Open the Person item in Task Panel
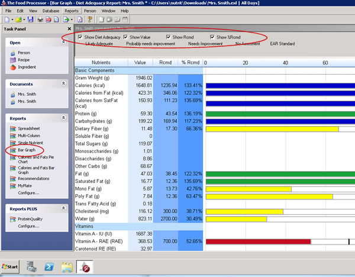This screenshot has height=277, width=355. (x=24, y=52)
